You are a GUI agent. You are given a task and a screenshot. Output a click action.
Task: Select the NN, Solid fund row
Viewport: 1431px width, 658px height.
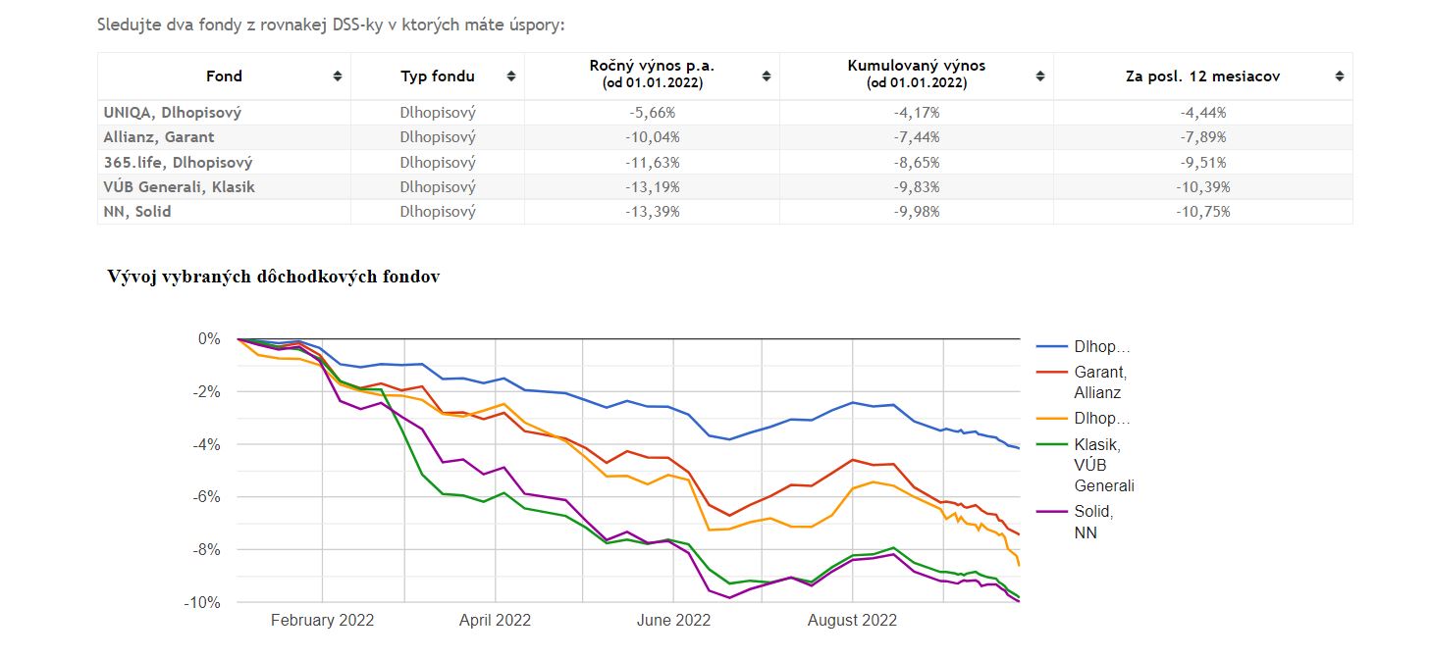tap(724, 211)
